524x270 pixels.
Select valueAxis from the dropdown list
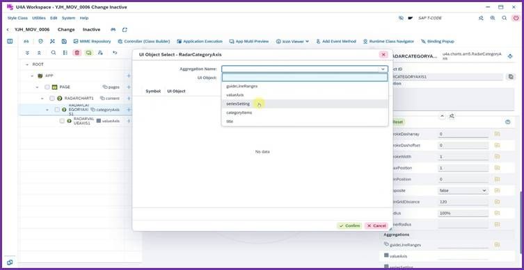pos(305,95)
